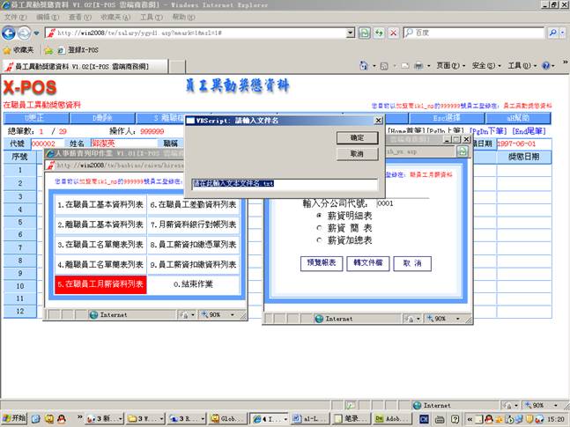This screenshot has width=570, height=427.
Task: Click the Stop loading red X icon
Action: tap(393, 33)
